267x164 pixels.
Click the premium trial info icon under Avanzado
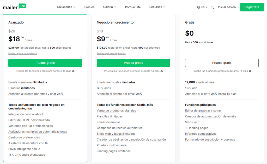click(x=73, y=71)
